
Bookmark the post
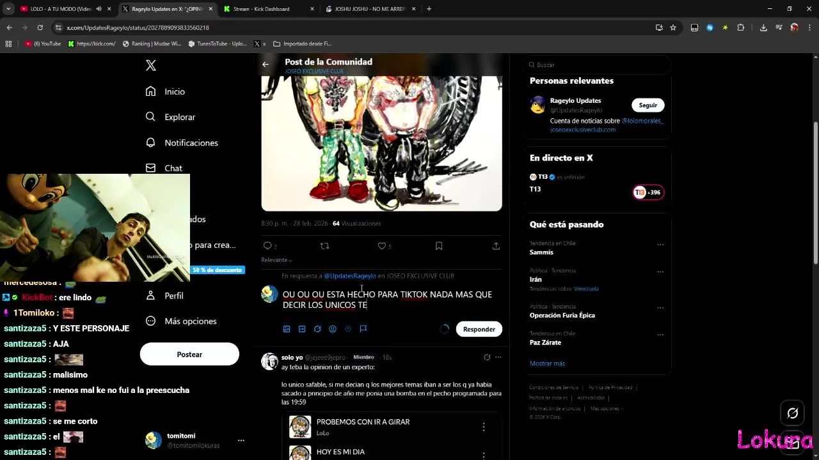pos(439,246)
